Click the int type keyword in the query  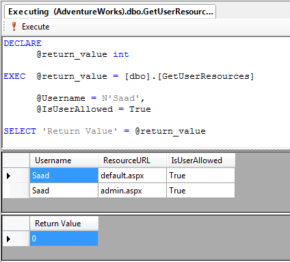121,54
